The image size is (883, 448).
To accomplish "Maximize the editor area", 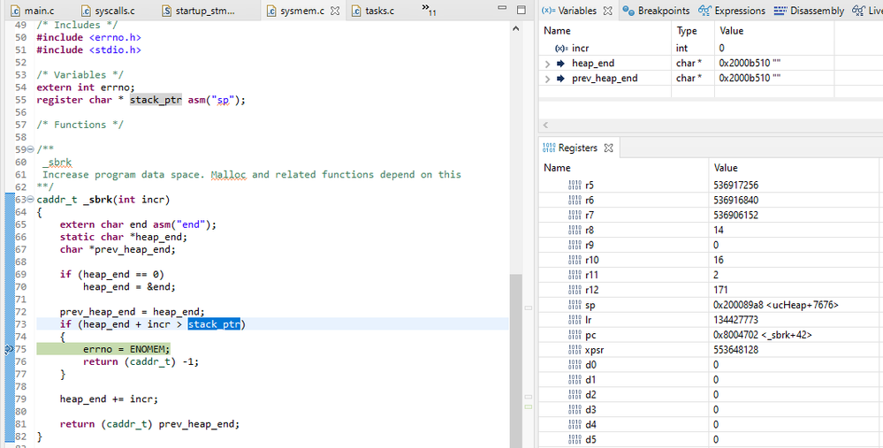I will click(x=521, y=10).
